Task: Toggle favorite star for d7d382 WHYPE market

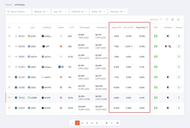Action: pos(9,87)
